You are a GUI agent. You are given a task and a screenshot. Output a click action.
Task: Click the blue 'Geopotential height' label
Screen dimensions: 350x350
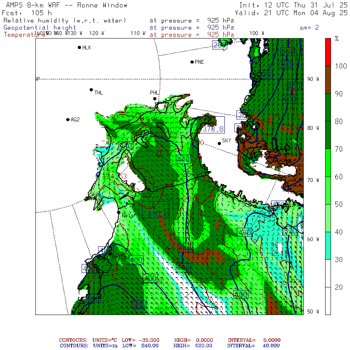(40, 28)
